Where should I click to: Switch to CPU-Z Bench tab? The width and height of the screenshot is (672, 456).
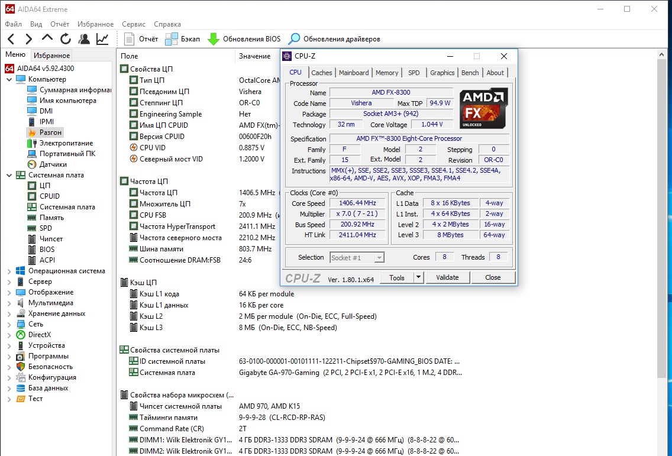[x=470, y=73]
